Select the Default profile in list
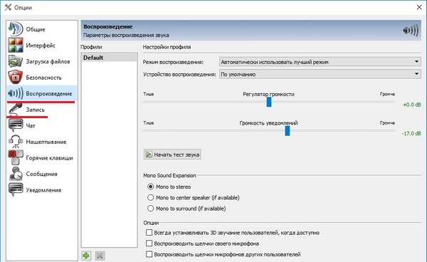This screenshot has width=427, height=262. (x=109, y=58)
